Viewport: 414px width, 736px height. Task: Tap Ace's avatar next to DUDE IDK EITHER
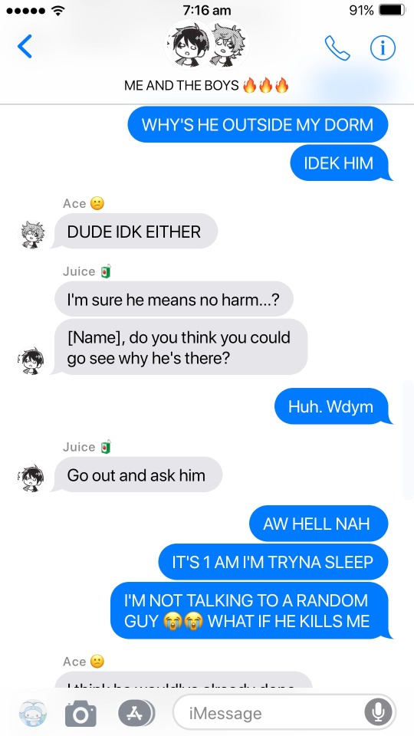tap(33, 235)
